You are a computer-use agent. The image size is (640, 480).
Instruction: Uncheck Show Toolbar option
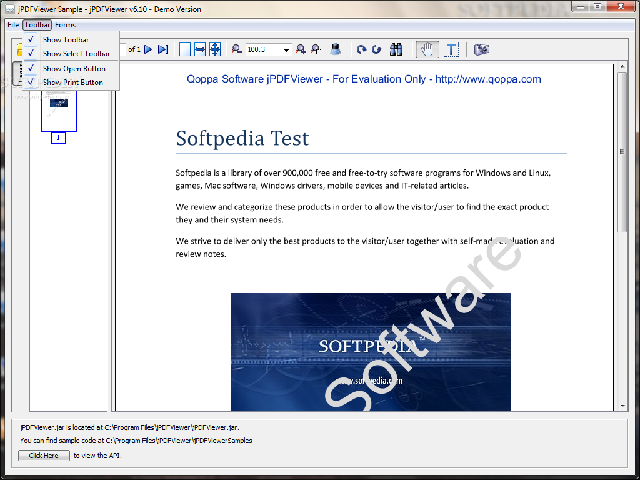[71, 39]
